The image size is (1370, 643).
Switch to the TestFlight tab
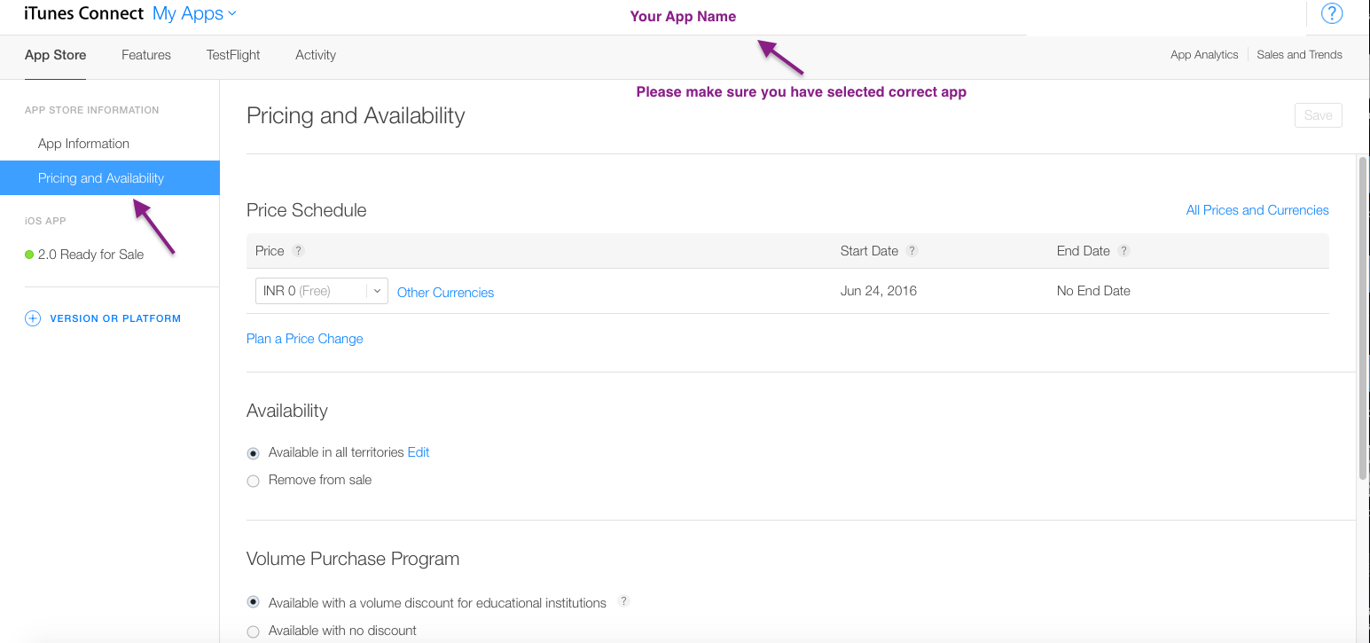233,55
